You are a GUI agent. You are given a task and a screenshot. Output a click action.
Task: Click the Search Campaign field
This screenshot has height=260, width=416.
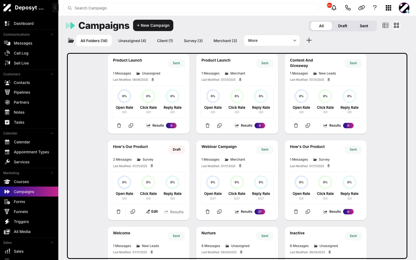[190, 8]
